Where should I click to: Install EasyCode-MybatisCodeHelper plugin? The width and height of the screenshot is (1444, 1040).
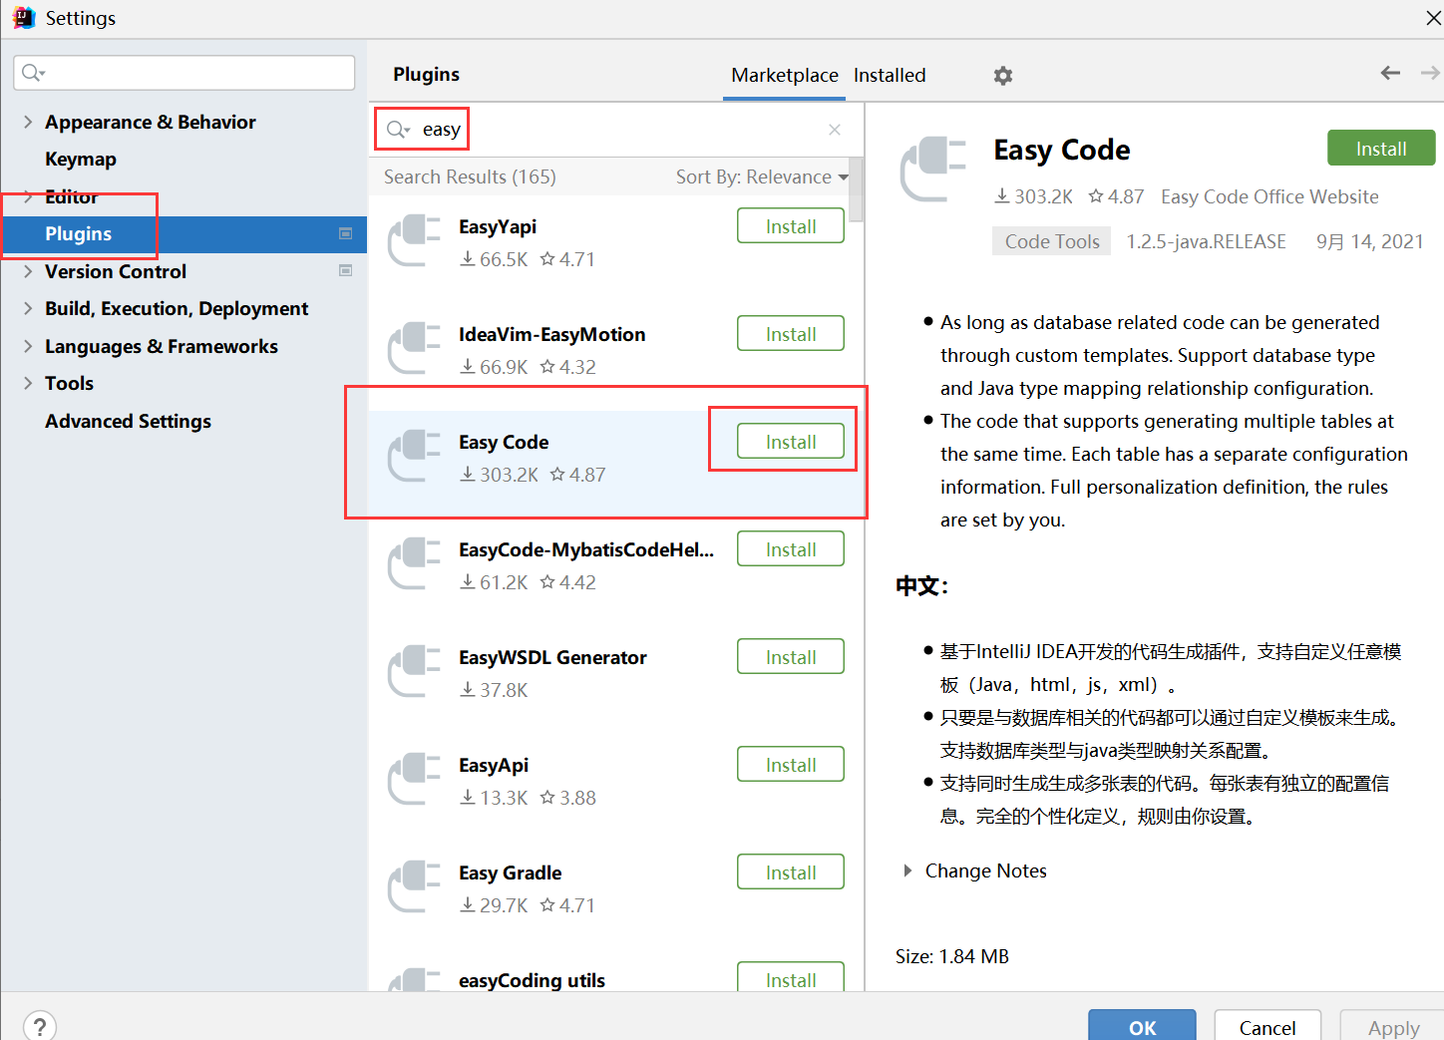coord(791,549)
